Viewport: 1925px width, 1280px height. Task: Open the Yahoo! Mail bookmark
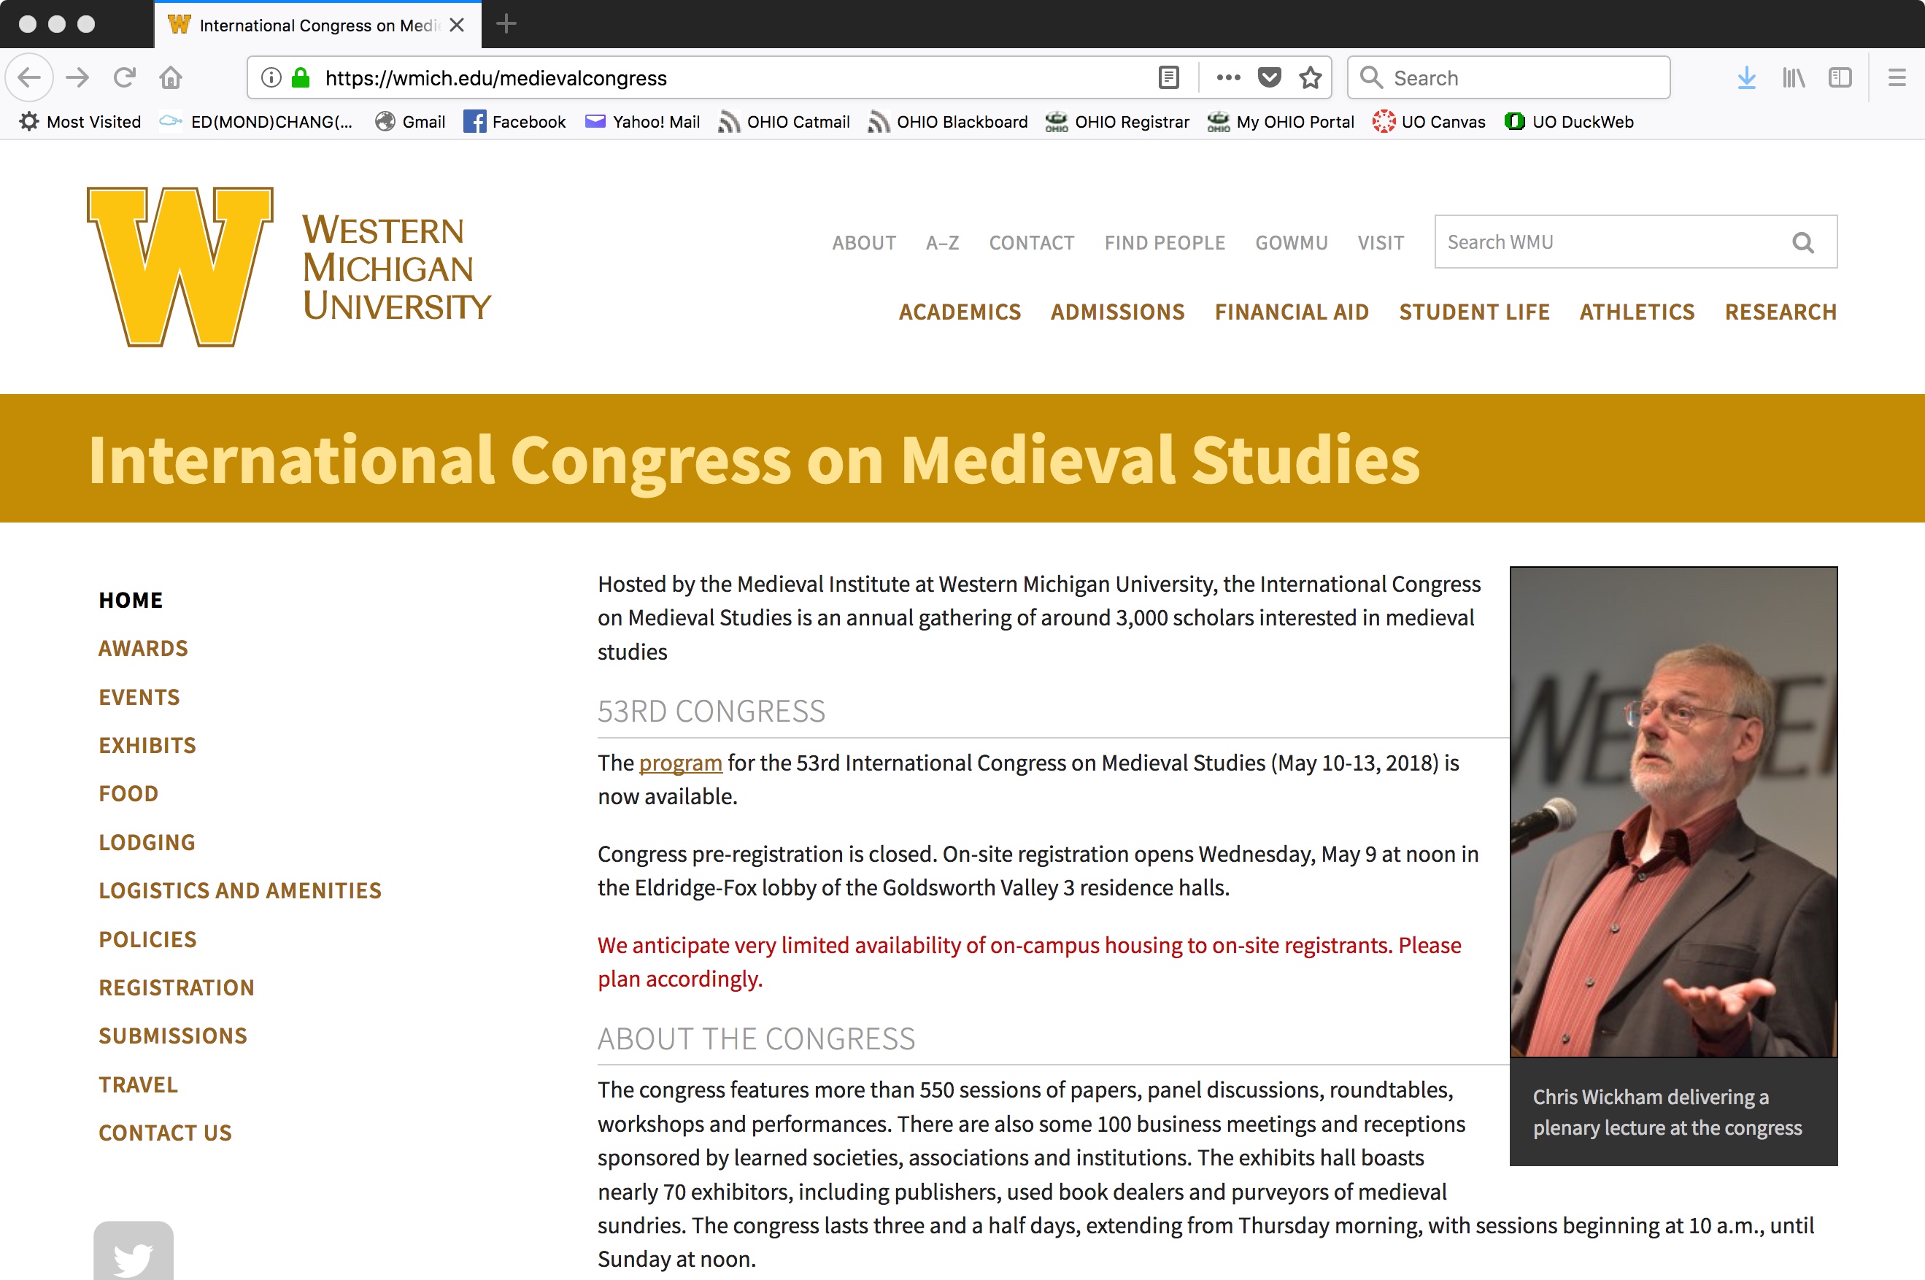coord(642,122)
